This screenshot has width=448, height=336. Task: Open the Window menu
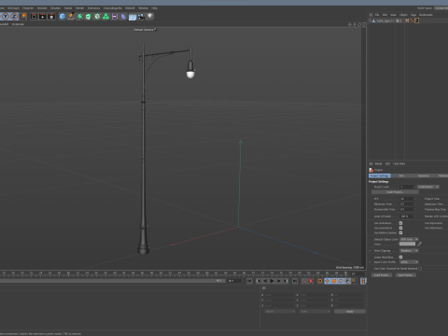point(143,8)
